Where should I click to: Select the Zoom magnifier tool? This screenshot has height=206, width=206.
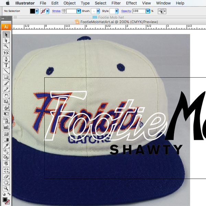click(6, 188)
